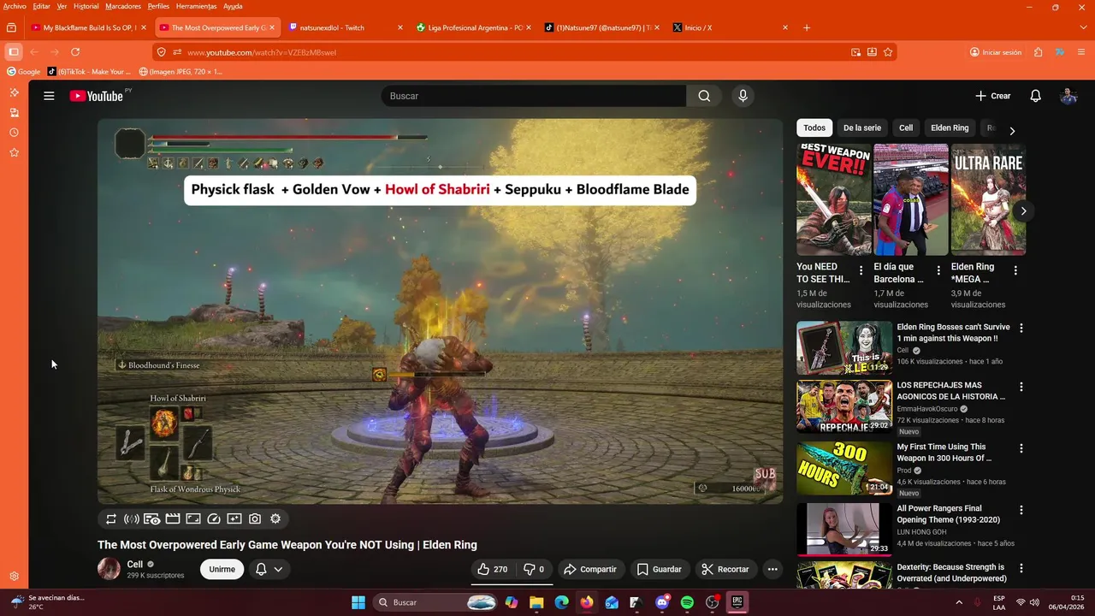Open the browser application hamburger menu
This screenshot has width=1095, height=616.
click(1082, 52)
